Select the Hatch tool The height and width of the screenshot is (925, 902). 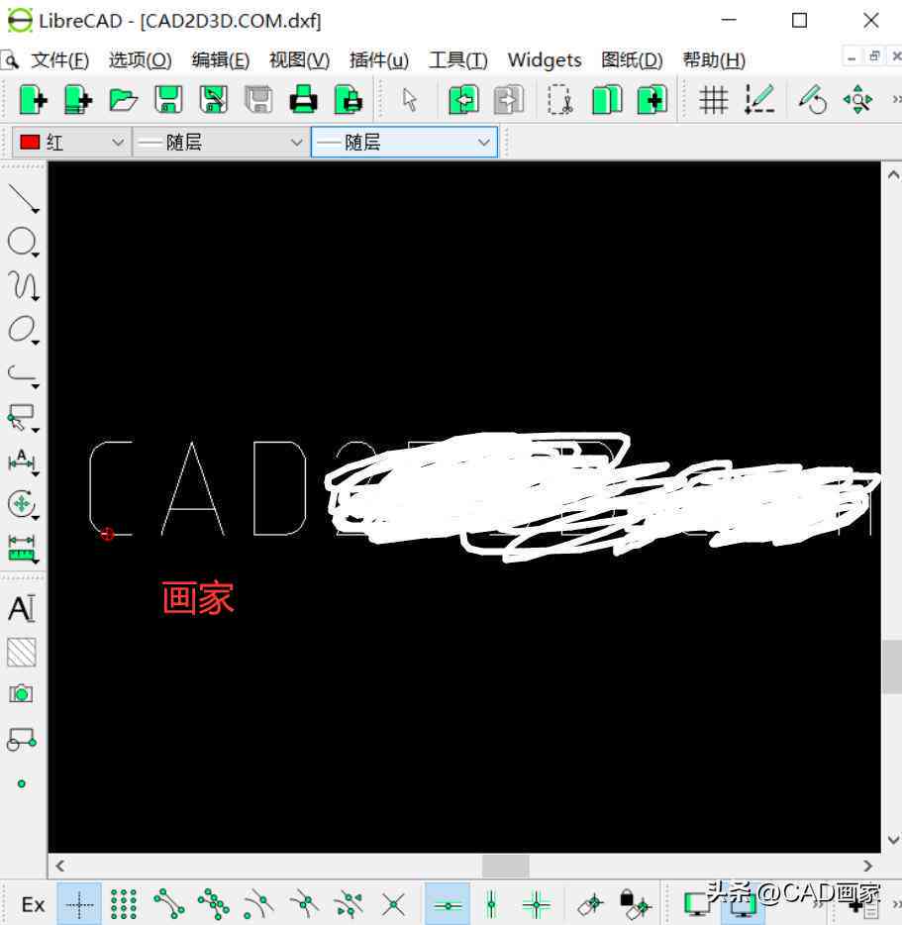(x=22, y=652)
